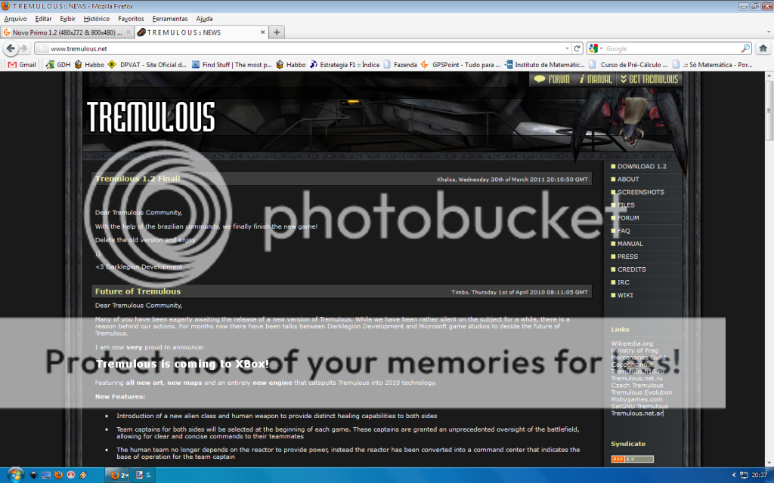Open the network icon in system tray
The width and height of the screenshot is (774, 483).
744,475
